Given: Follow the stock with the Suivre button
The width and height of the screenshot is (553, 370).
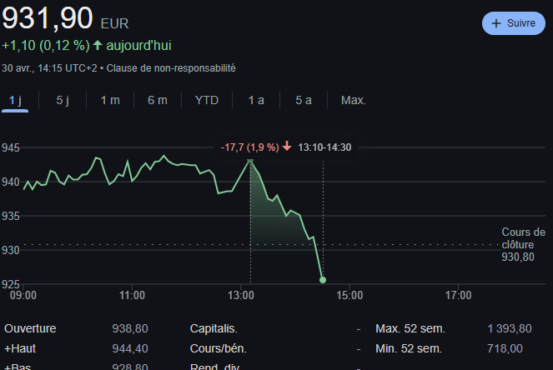Looking at the screenshot, I should [x=513, y=23].
